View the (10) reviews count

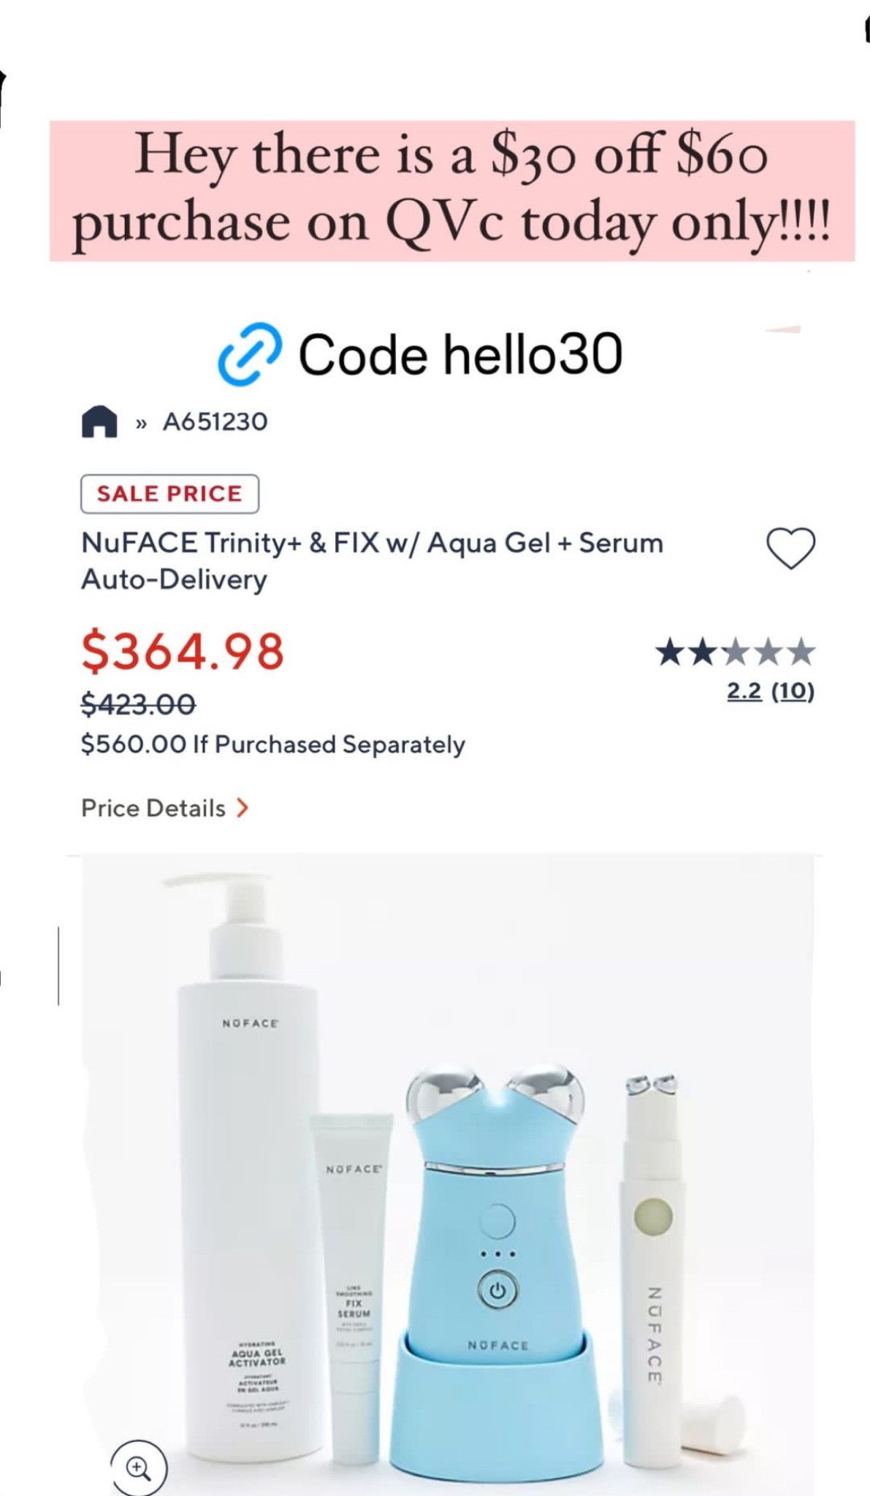tap(793, 691)
